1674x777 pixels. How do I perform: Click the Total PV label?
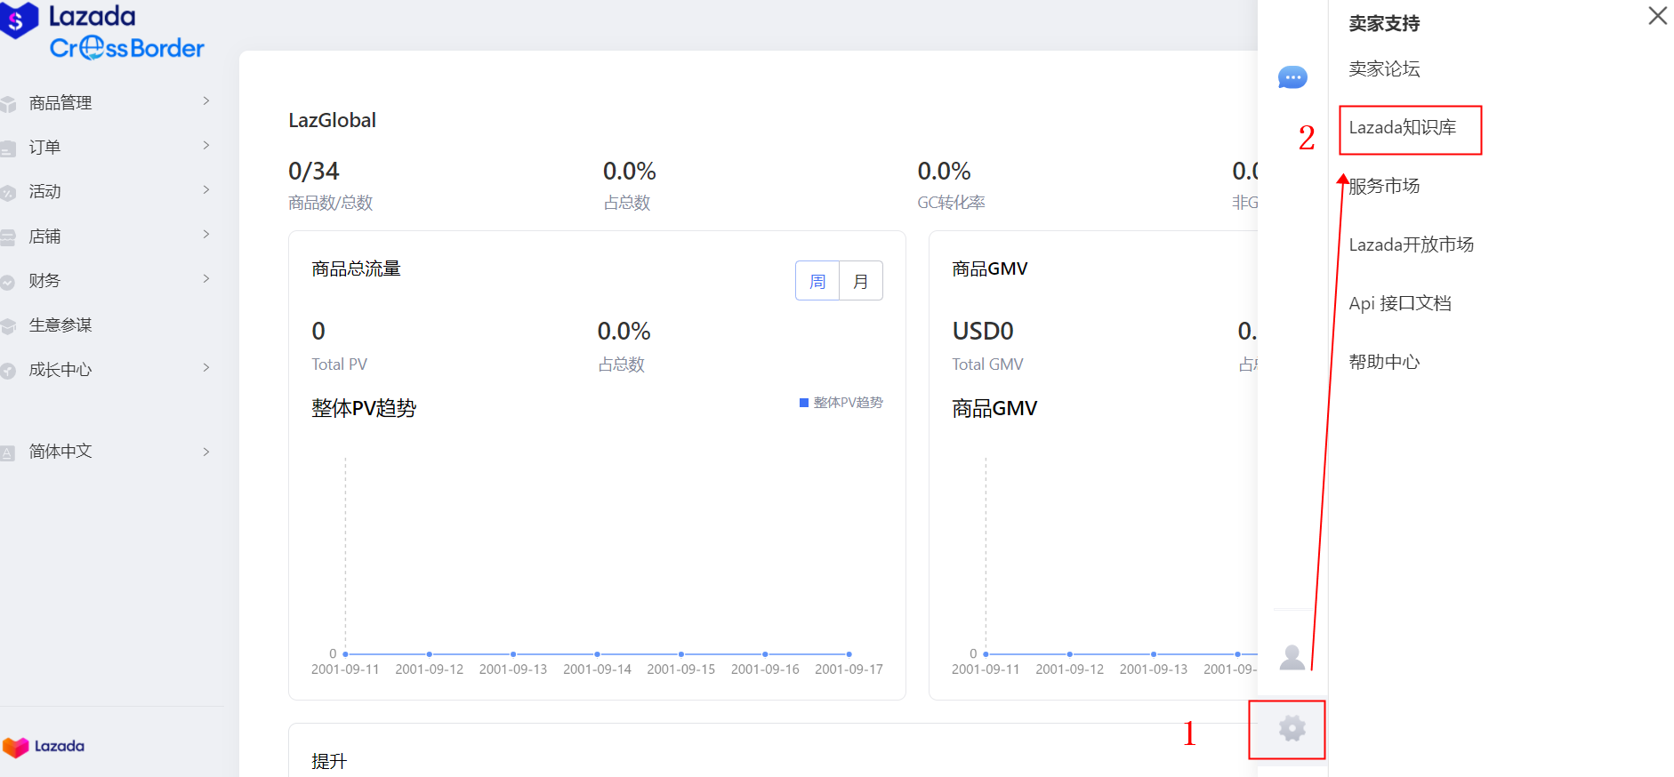339,364
